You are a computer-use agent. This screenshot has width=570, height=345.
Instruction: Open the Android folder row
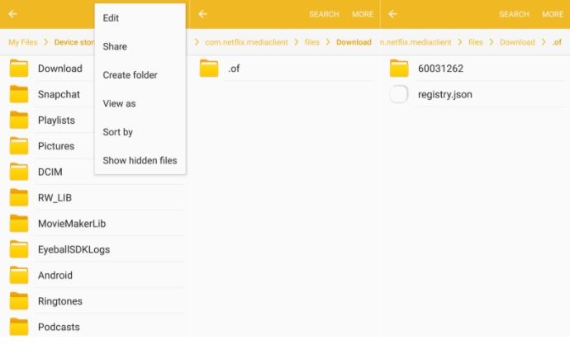(x=55, y=275)
